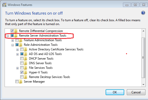Minimize the Windows Features window
The width and height of the screenshot is (148, 100).
127,5
